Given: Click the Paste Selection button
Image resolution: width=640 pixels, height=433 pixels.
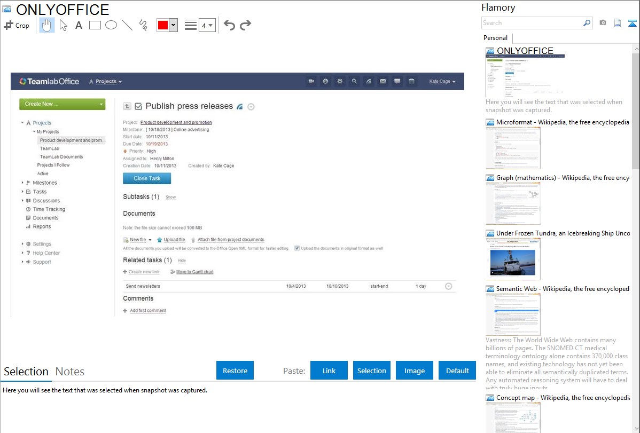Looking at the screenshot, I should click(372, 371).
